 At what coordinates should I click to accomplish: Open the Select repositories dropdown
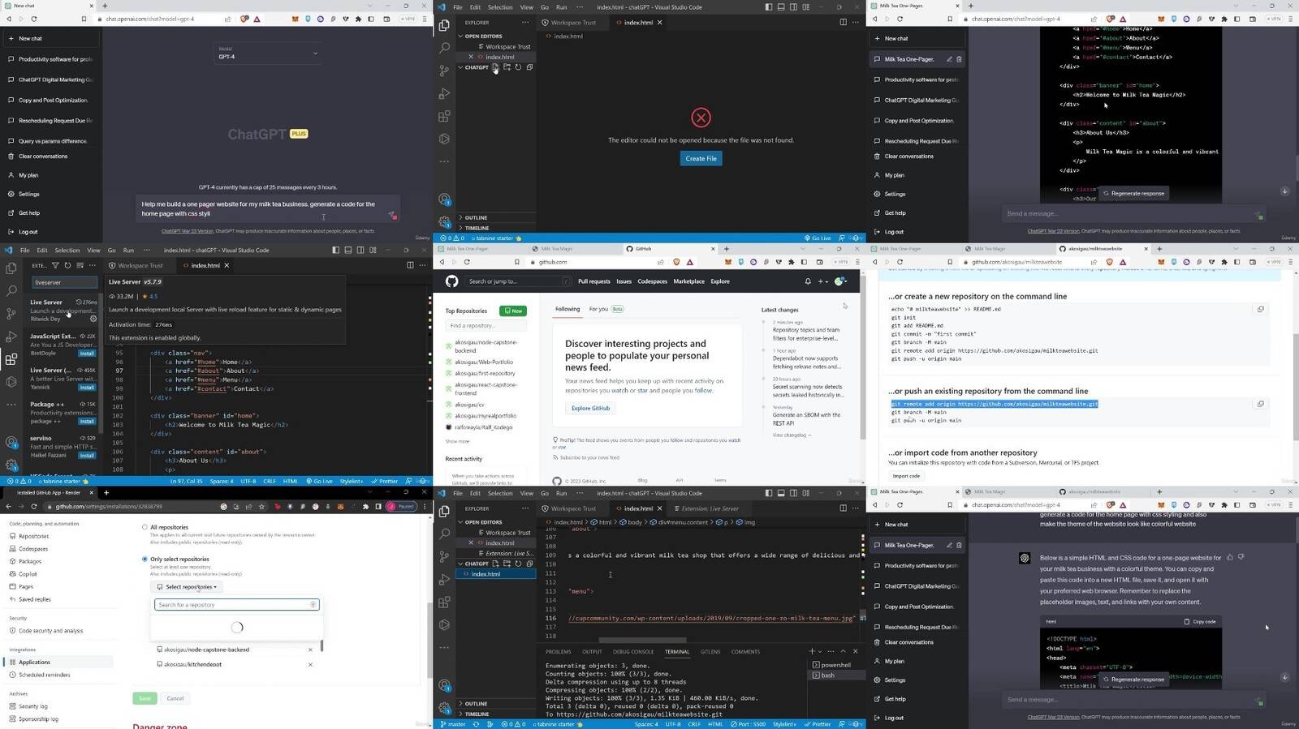click(188, 586)
